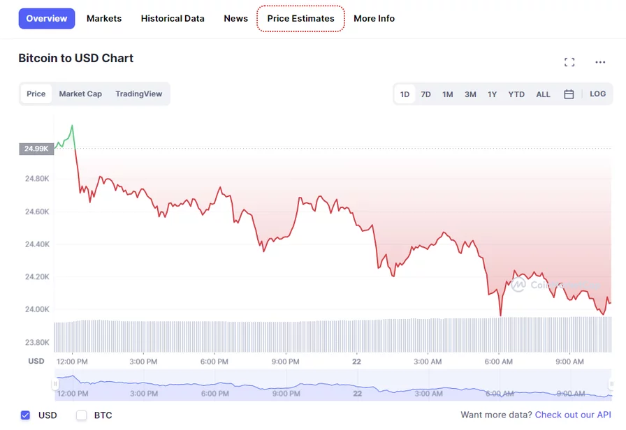Open the Price Estimates tab
626x430 pixels.
[300, 19]
